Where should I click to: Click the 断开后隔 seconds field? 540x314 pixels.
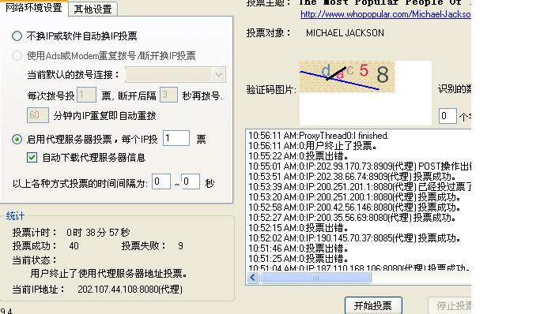coord(168,95)
